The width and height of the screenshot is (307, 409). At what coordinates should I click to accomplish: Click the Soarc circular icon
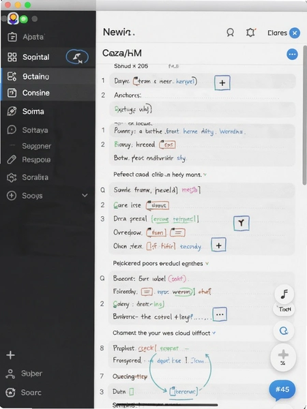click(10, 393)
